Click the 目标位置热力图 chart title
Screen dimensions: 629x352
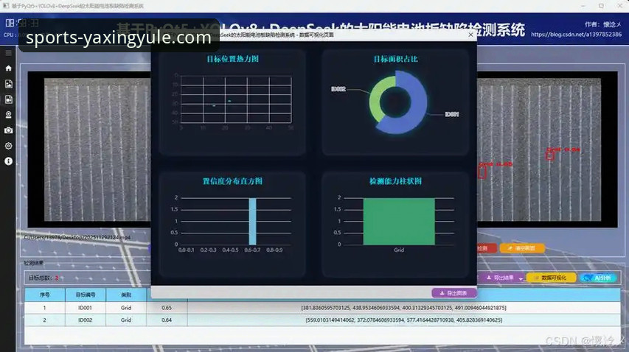click(233, 59)
